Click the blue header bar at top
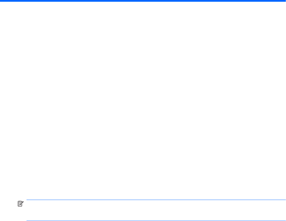The height and width of the screenshot is (221, 286). pos(143,1)
